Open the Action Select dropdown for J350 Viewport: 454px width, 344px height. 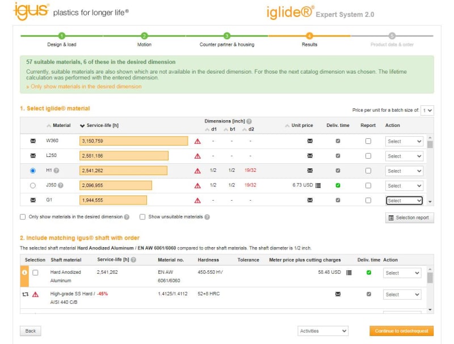[x=404, y=185]
